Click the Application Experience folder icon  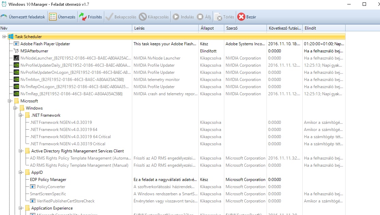(x=27, y=208)
